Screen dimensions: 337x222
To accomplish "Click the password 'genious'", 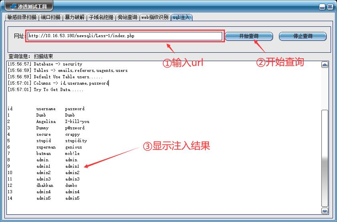I will pyautogui.click(x=74, y=147).
